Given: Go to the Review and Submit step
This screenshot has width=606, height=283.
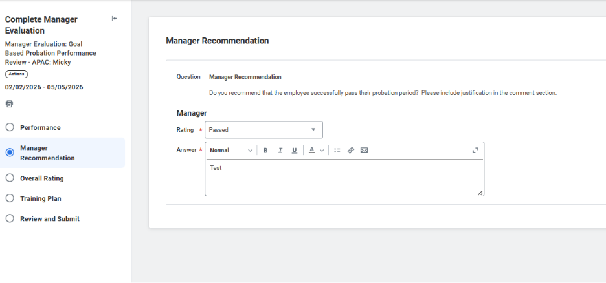Looking at the screenshot, I should pos(49,219).
